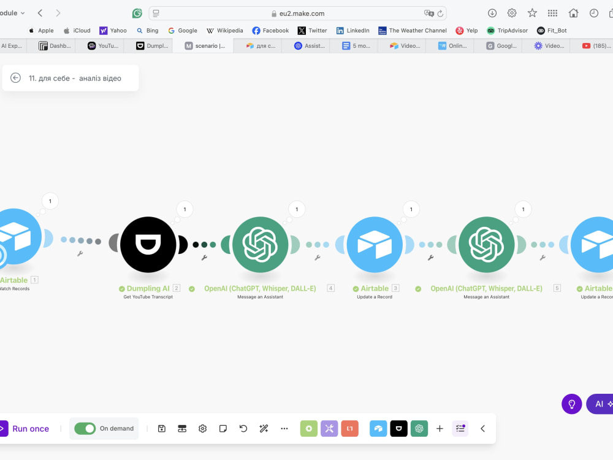This screenshot has width=613, height=460.
Task: Open the On demand schedule settings
Action: pos(116,429)
